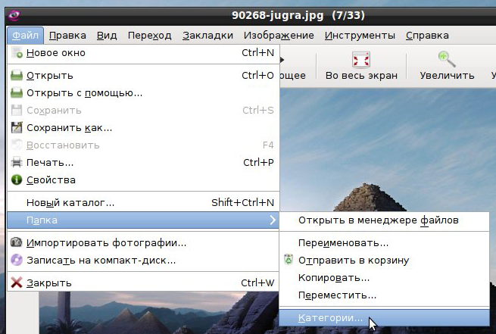Choose Открыть с помощью… entry
This screenshot has height=334, width=496.
tap(143, 93)
